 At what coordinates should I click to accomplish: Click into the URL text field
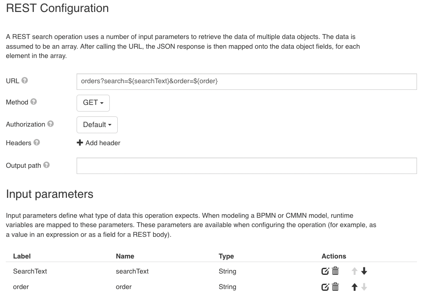tap(246, 81)
